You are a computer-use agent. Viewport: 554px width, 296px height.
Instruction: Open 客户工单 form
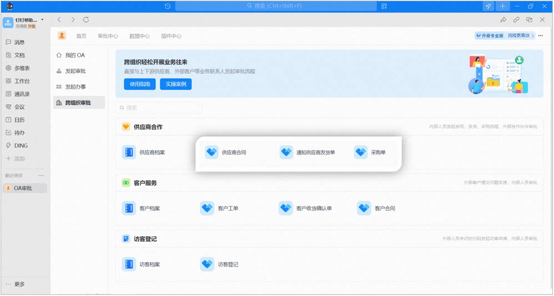click(x=219, y=208)
